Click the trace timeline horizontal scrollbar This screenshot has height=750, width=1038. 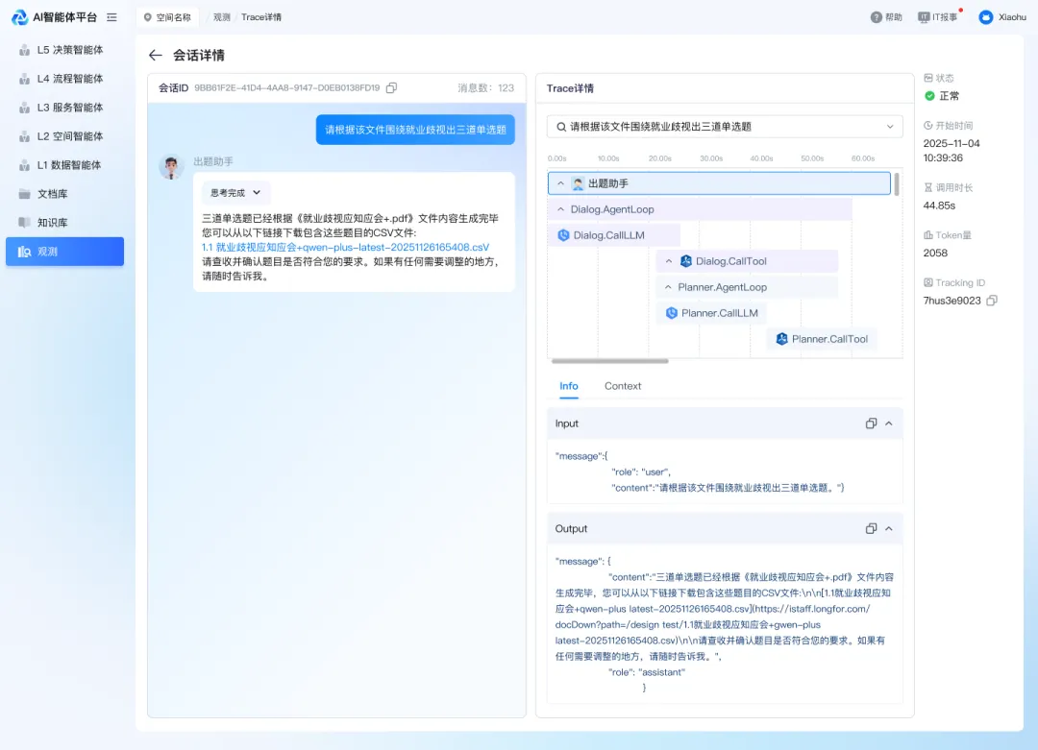610,361
